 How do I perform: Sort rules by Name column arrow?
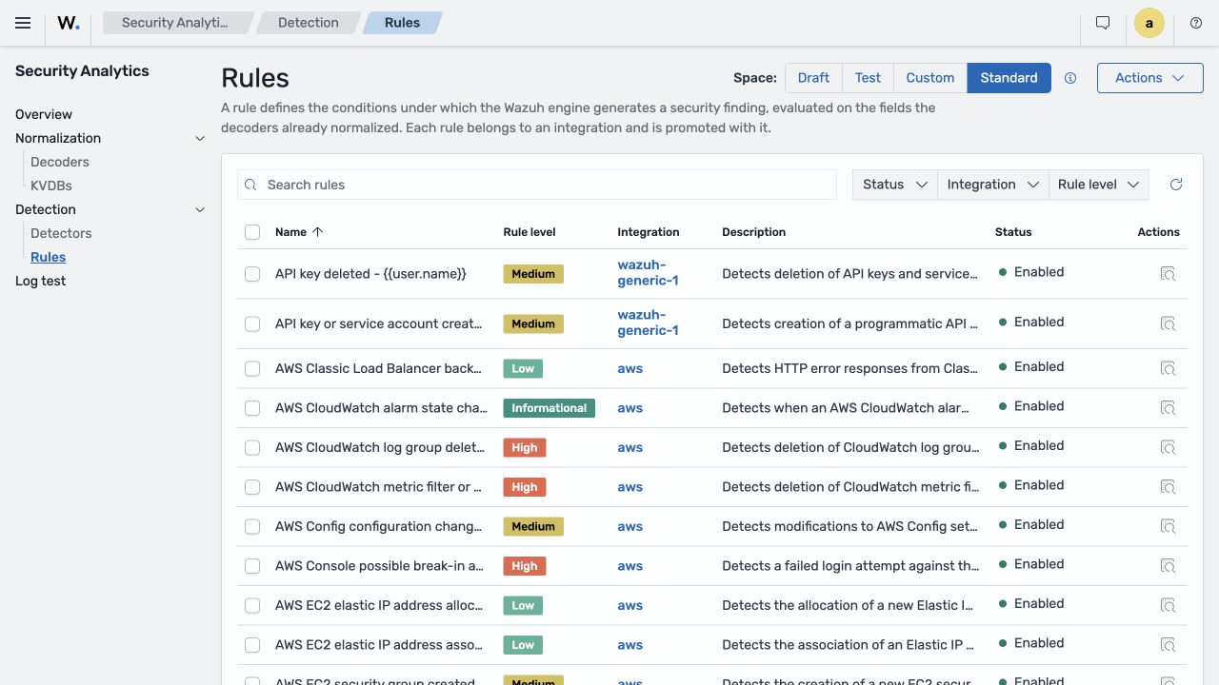(x=318, y=232)
